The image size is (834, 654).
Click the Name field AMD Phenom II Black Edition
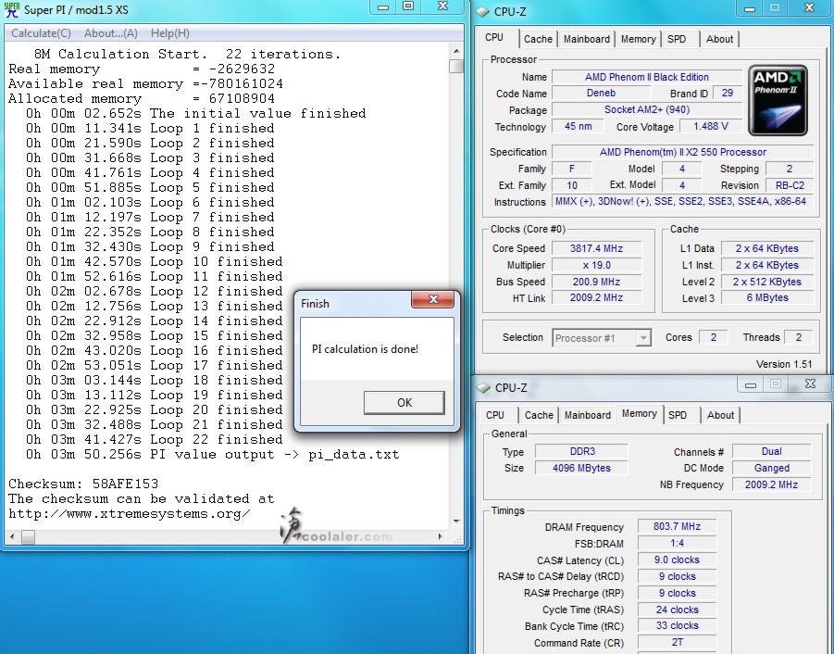tap(646, 77)
